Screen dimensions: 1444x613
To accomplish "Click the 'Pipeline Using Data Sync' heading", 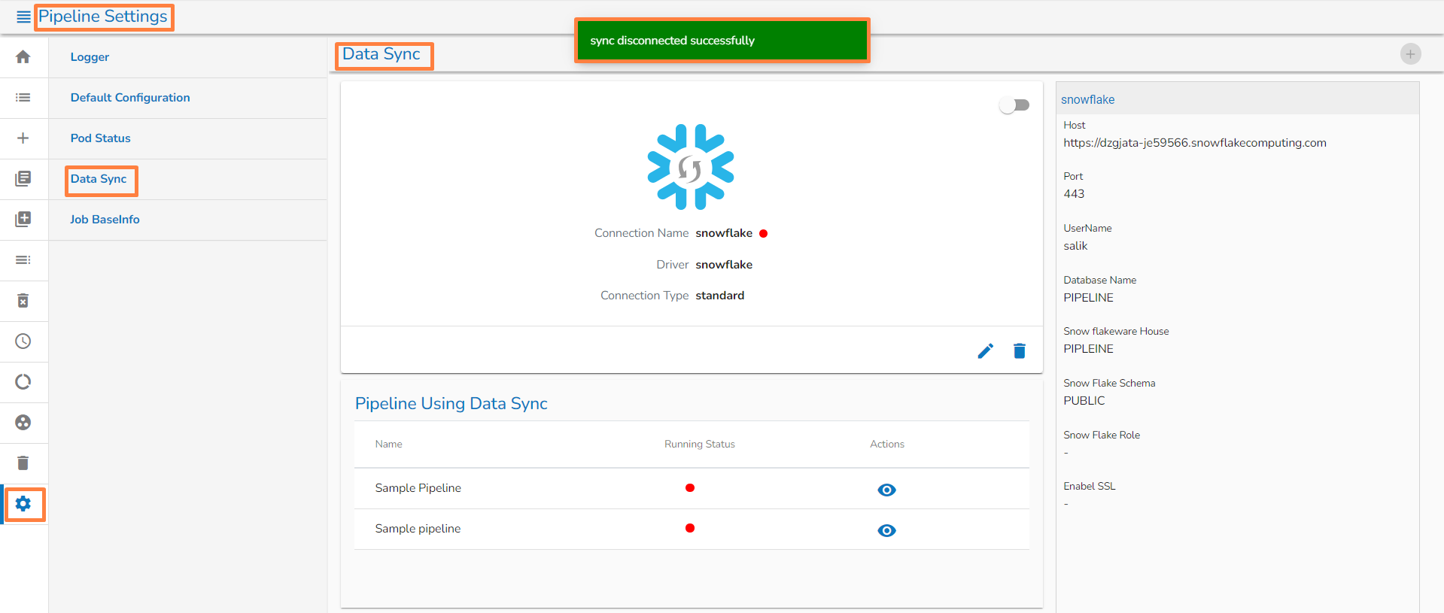I will click(451, 404).
